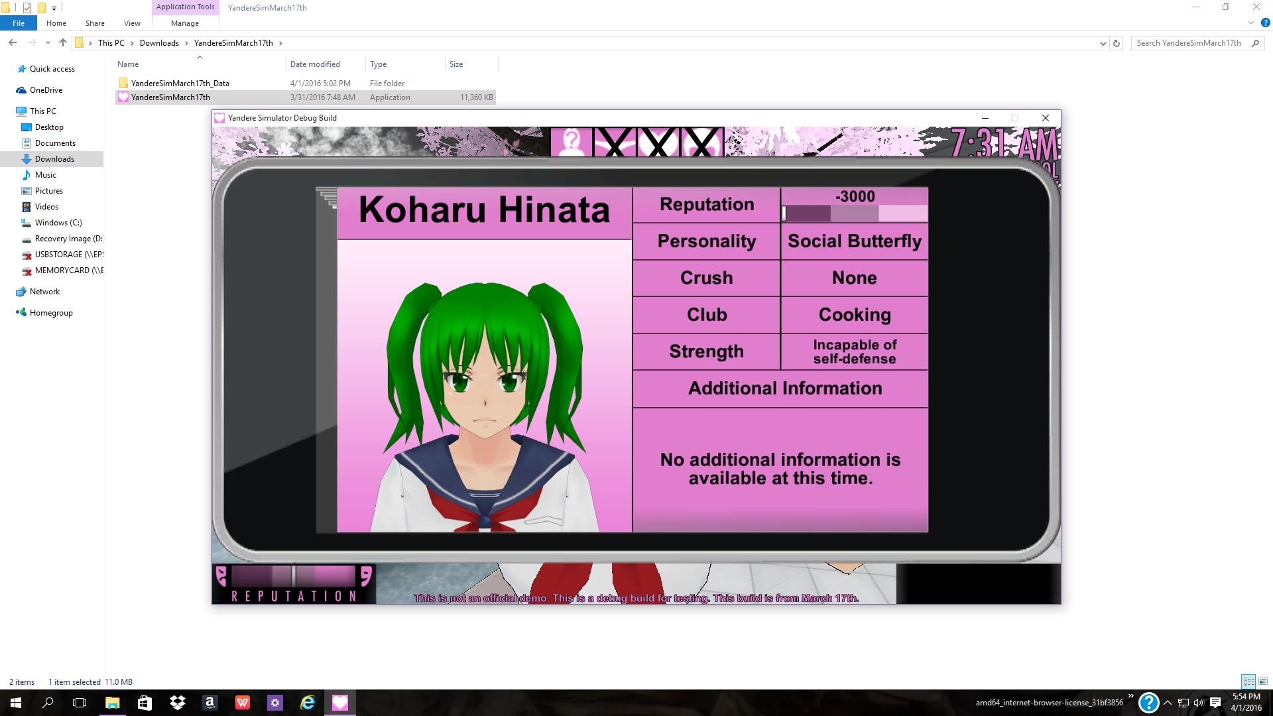Click the blue help circle in taskbar

click(1148, 703)
